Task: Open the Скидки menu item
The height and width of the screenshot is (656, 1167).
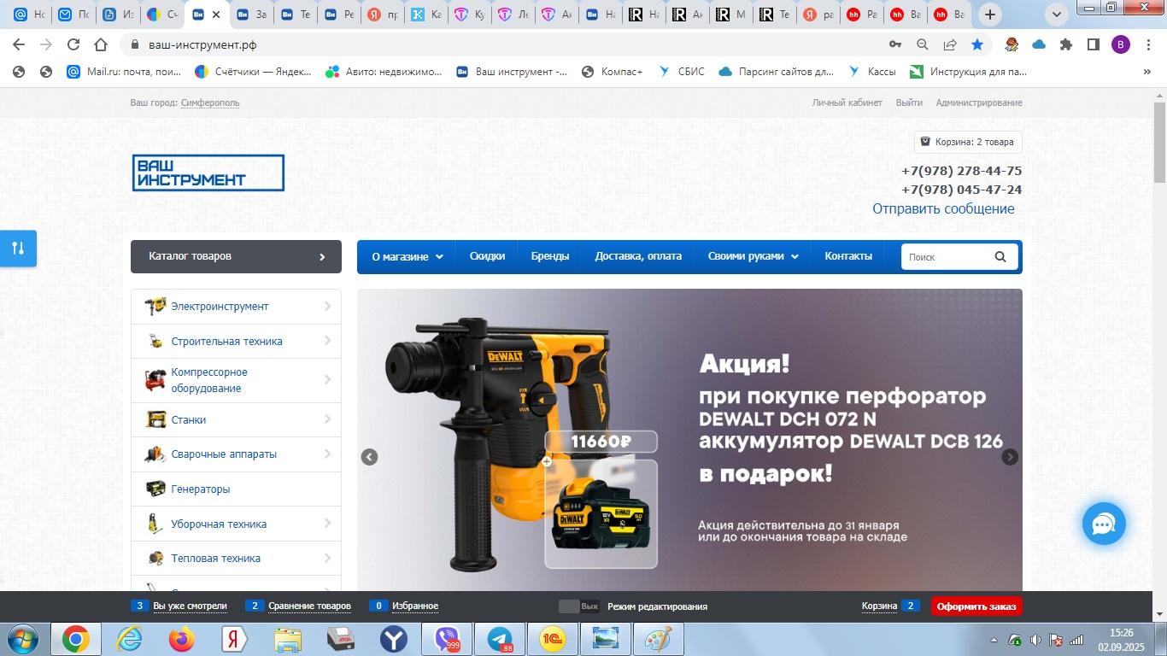Action: coord(487,256)
